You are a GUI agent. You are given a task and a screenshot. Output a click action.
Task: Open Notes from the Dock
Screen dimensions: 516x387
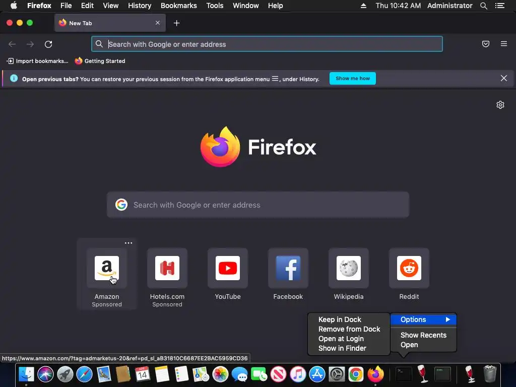[x=162, y=374]
